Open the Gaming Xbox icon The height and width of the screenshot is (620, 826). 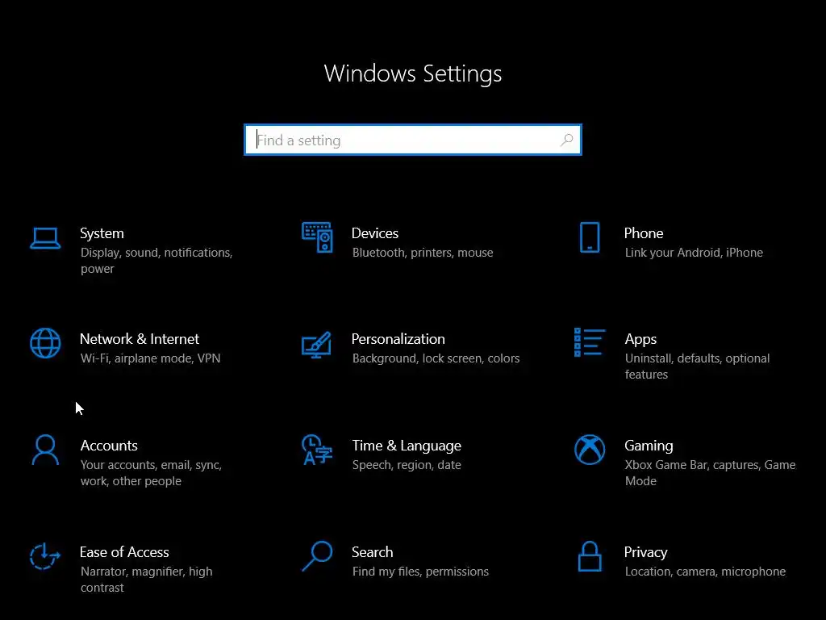[x=590, y=450]
